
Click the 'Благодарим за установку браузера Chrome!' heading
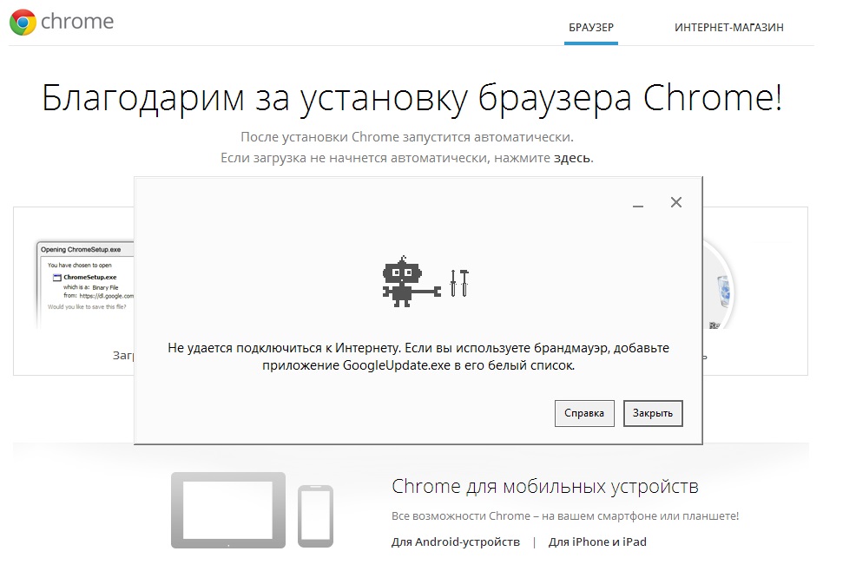click(412, 98)
